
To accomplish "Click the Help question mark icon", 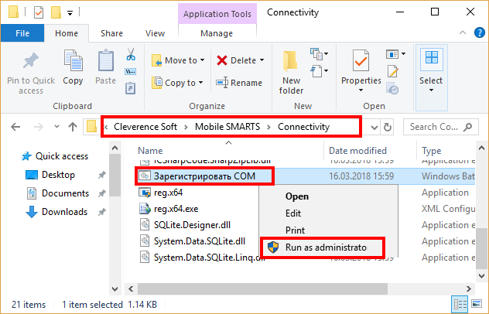I will pyautogui.click(x=480, y=32).
